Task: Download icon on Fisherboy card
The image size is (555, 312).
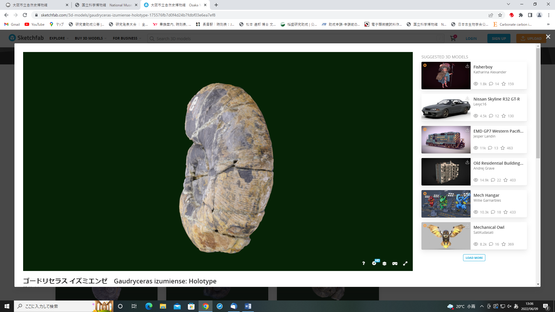Action: point(467,66)
